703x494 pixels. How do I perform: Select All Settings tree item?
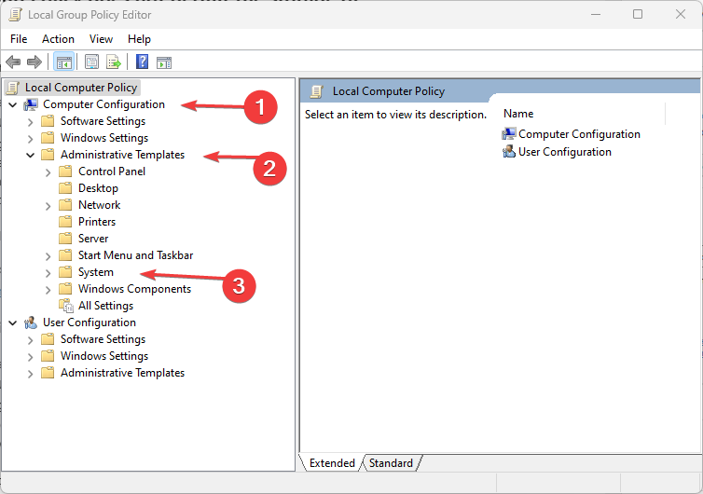tap(105, 306)
